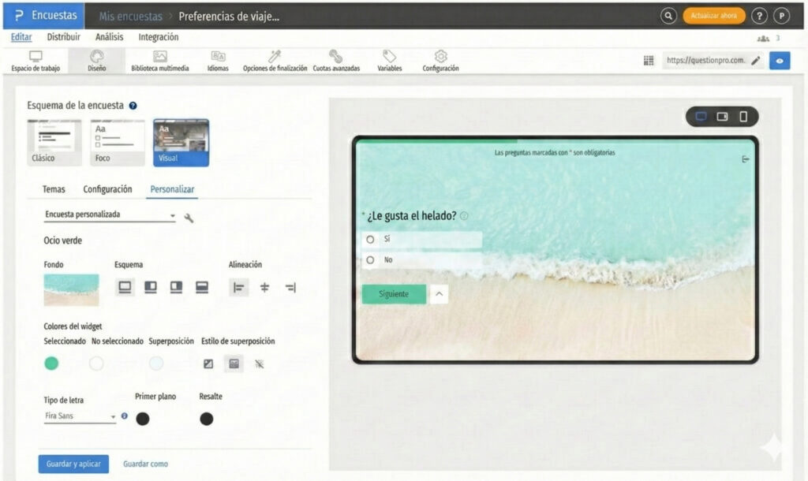
Task: Open the Distribuir menu
Action: (x=64, y=36)
